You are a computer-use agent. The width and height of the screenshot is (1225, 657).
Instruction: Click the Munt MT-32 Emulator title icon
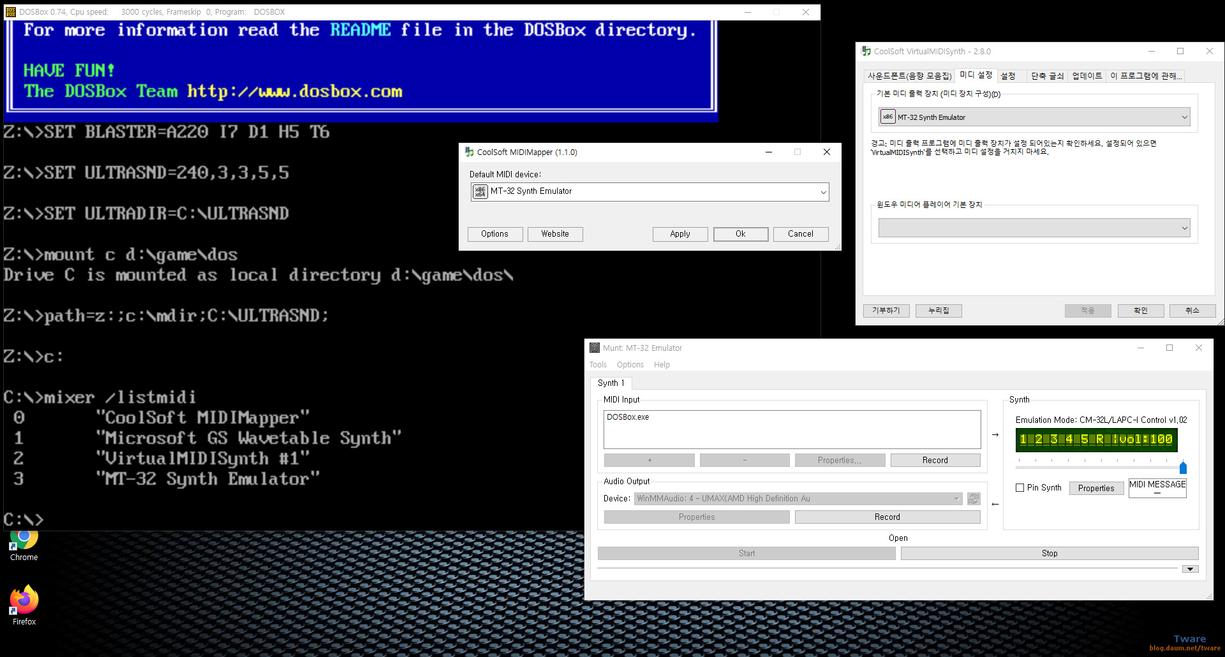point(595,348)
